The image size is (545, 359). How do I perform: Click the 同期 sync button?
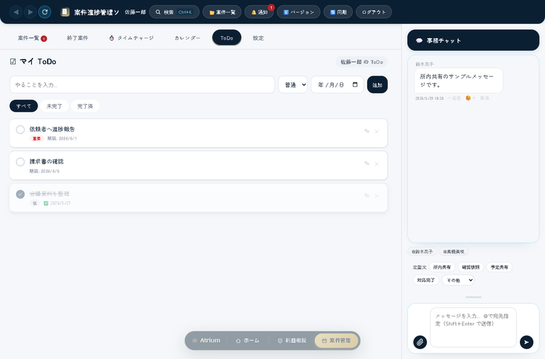(338, 12)
